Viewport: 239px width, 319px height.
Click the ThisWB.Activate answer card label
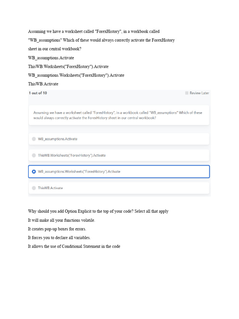[x=50, y=188]
